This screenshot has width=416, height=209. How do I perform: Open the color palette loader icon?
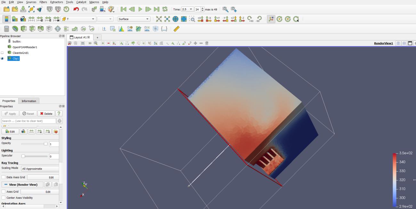click(111, 9)
